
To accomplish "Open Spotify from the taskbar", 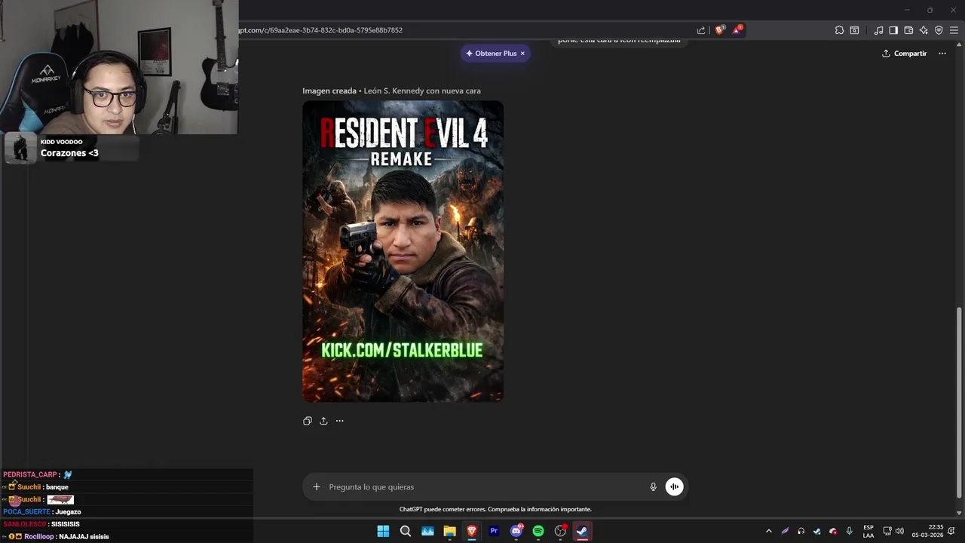I will click(x=538, y=531).
